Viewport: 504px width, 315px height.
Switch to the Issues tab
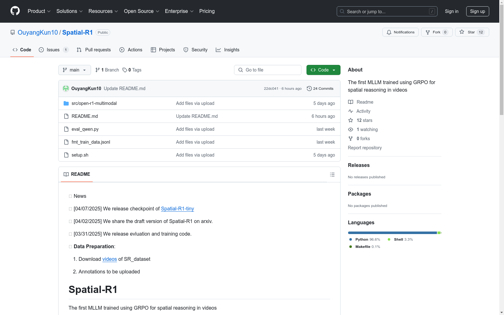(x=54, y=50)
